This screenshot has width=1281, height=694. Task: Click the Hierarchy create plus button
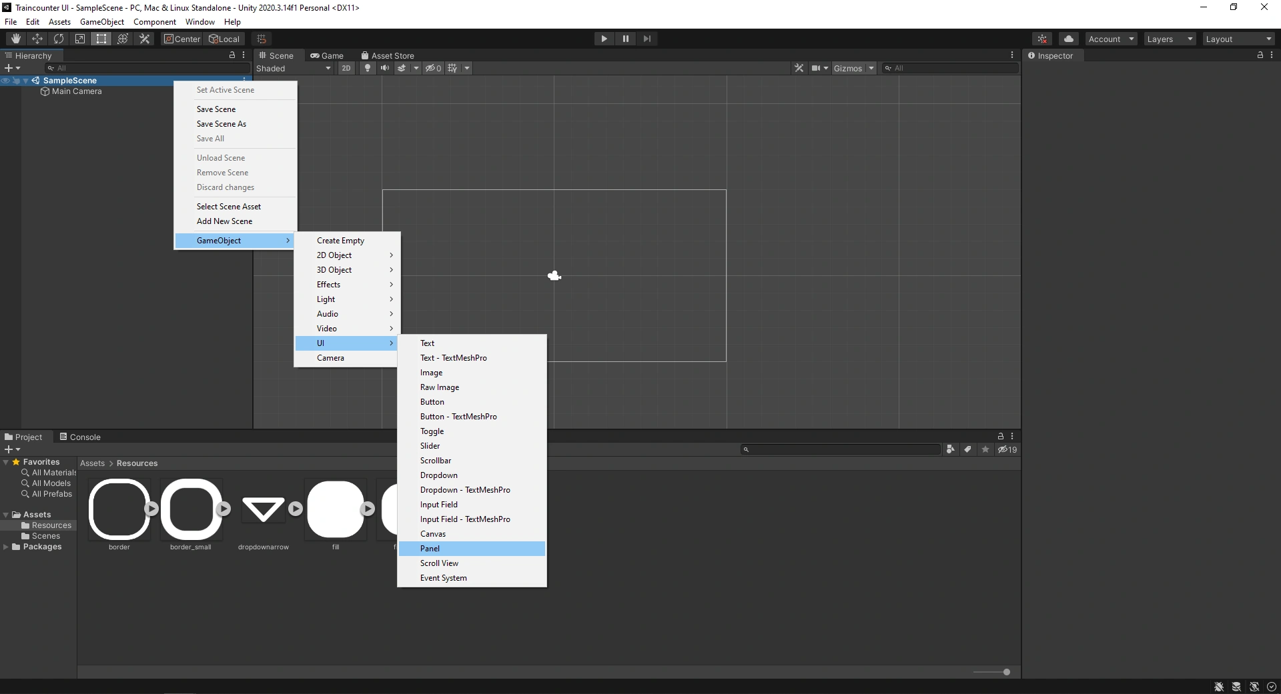click(12, 68)
